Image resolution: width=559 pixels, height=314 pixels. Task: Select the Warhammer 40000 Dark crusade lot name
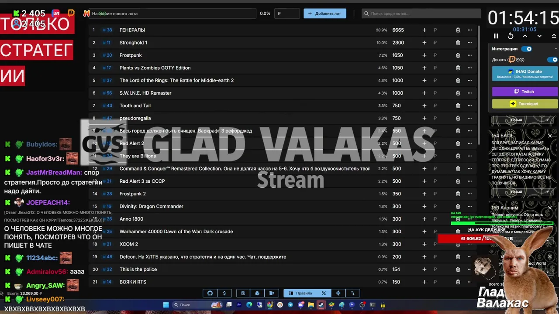[176, 232]
